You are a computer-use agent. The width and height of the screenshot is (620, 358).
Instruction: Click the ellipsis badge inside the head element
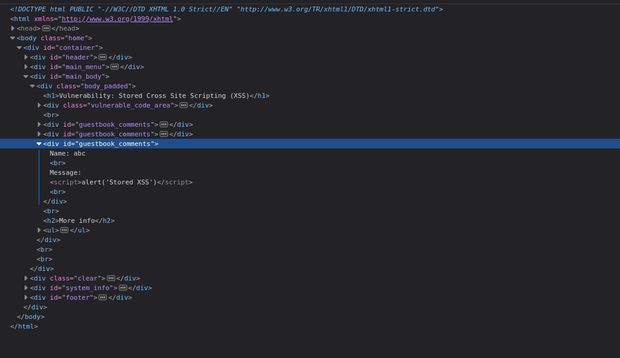click(46, 28)
